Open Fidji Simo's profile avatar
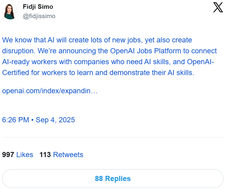This screenshot has height=191, width=226. click(10, 12)
